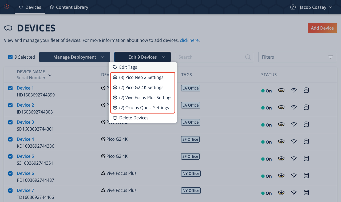The image size is (341, 202).
Task: Click headset status icon for Device 2
Action: 281,108
